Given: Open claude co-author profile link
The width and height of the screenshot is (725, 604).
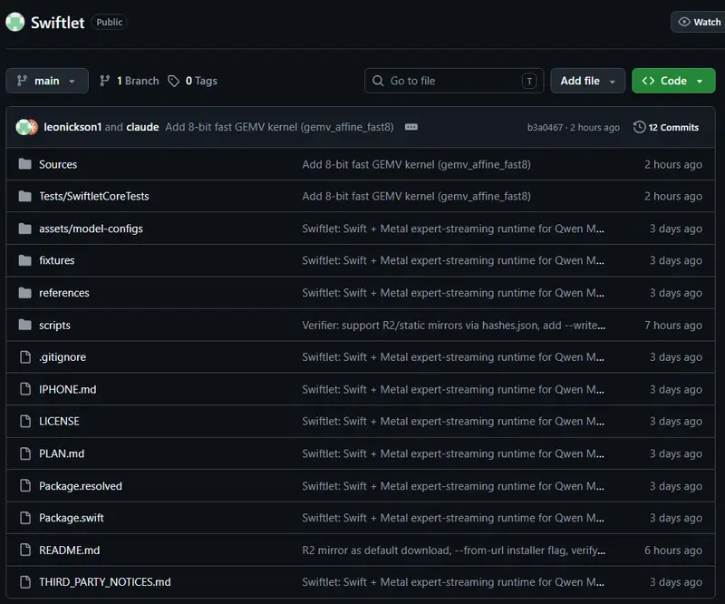Looking at the screenshot, I should click(x=142, y=127).
